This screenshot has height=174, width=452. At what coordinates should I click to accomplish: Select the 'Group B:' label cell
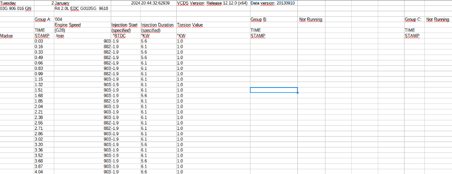point(274,19)
